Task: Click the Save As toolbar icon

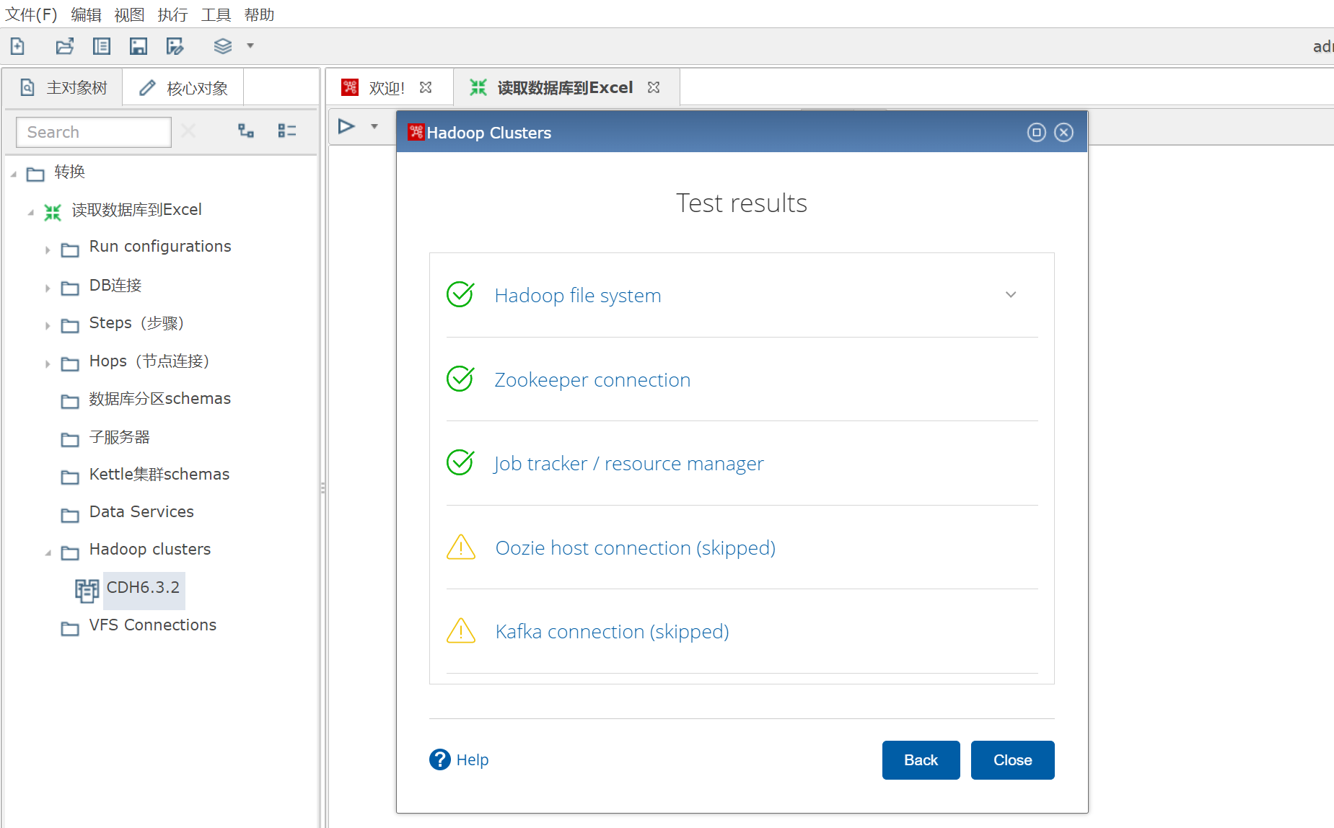Action: [x=175, y=45]
